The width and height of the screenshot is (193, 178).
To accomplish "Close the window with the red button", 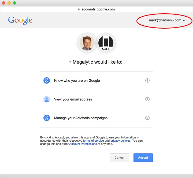I will click(x=4, y=3).
